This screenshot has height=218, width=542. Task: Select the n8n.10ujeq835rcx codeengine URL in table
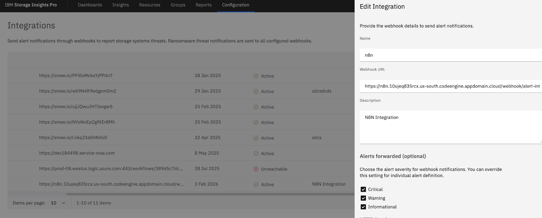tap(111, 184)
